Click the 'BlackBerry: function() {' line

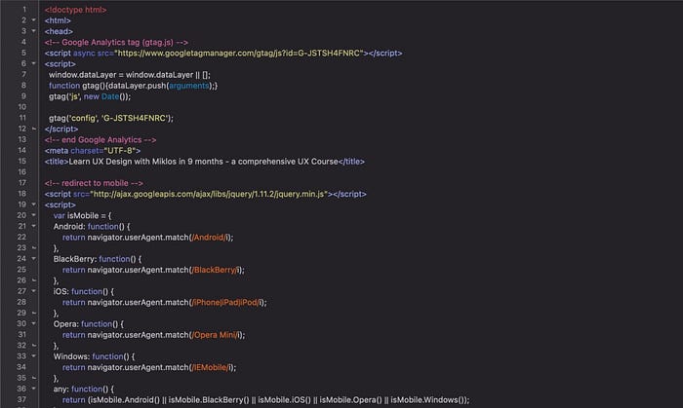[98, 259]
